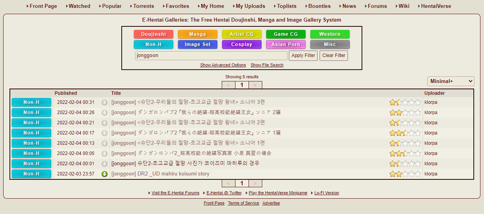Click star rating of the 00:13 gallery

point(405,143)
